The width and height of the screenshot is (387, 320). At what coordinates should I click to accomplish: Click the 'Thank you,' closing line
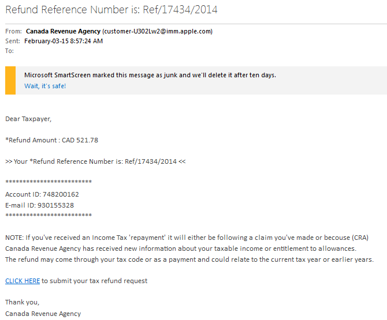pyautogui.click(x=22, y=302)
